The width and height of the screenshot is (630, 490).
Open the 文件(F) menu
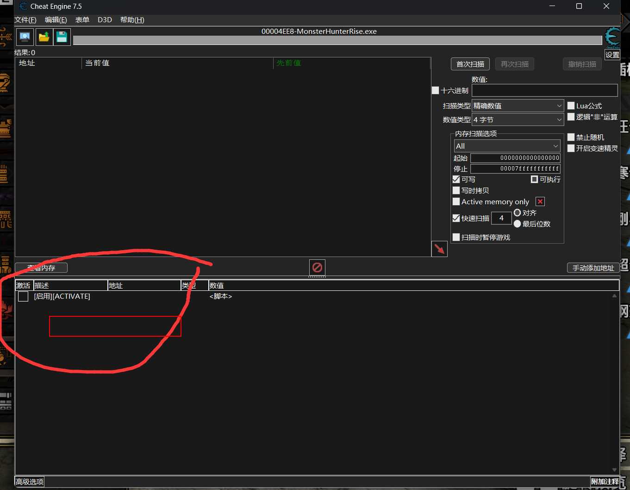tap(25, 20)
